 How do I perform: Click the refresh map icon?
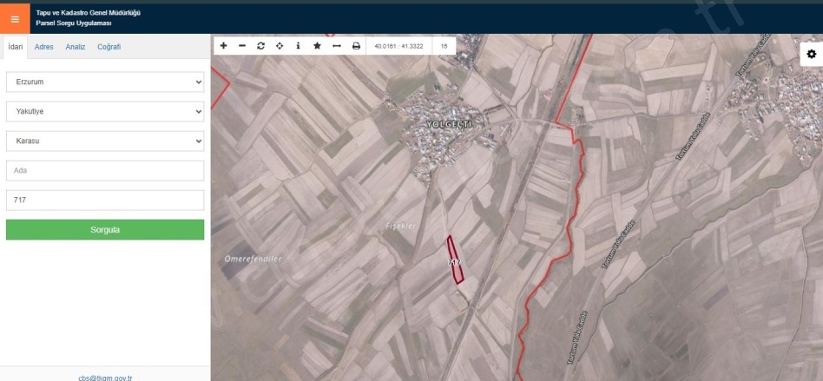260,46
